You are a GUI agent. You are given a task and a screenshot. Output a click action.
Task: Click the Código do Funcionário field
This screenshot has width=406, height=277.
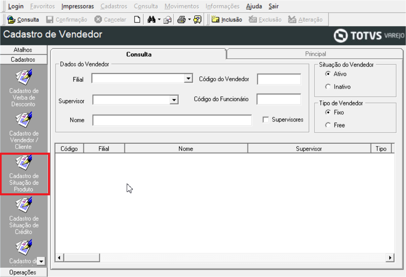(x=279, y=99)
